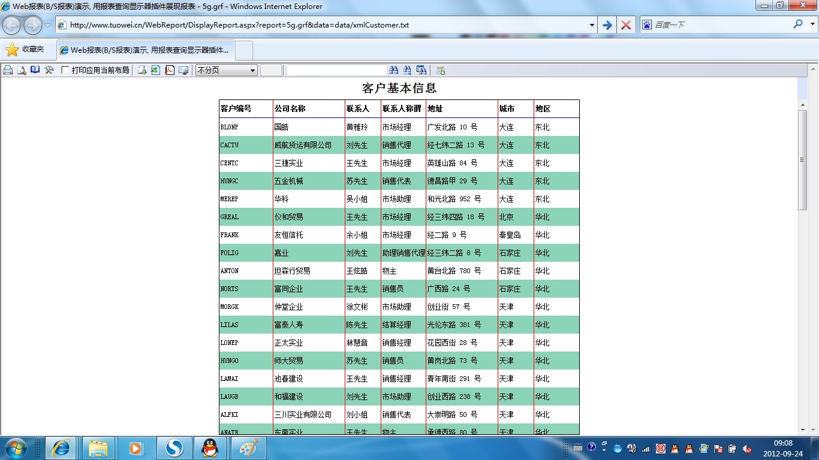Image resolution: width=819 pixels, height=460 pixels.
Task: Open the 收藏夹 favorites button
Action: coord(25,49)
